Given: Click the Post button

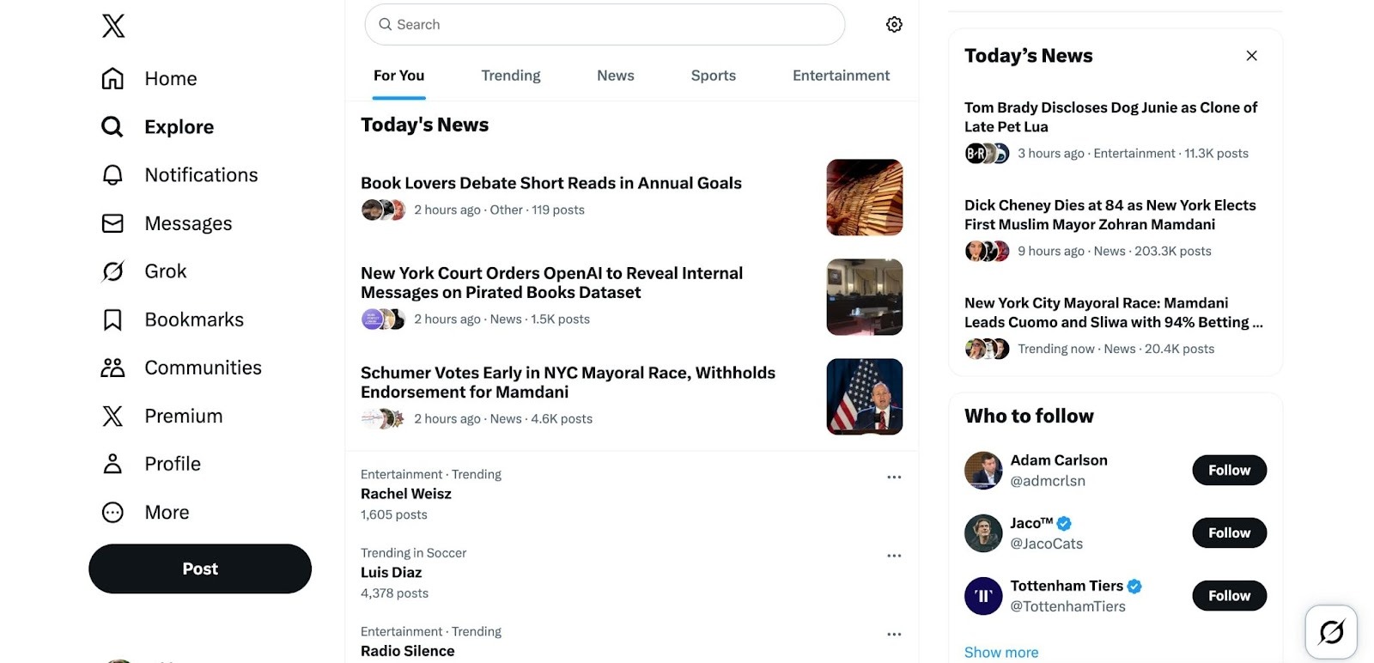Looking at the screenshot, I should pos(200,569).
